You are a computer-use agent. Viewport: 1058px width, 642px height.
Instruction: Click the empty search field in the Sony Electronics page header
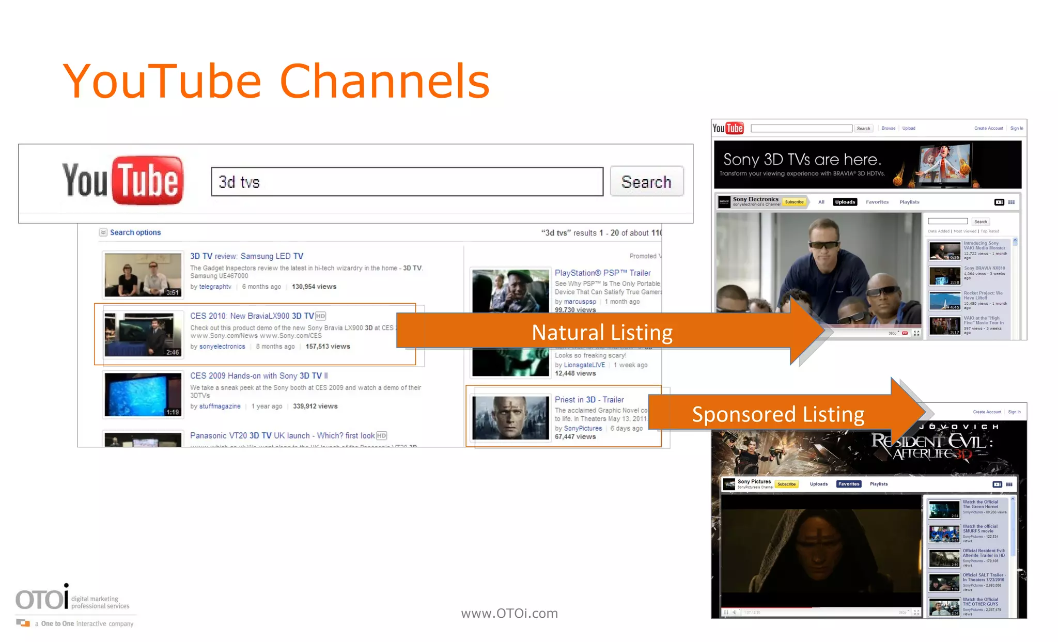[801, 128]
